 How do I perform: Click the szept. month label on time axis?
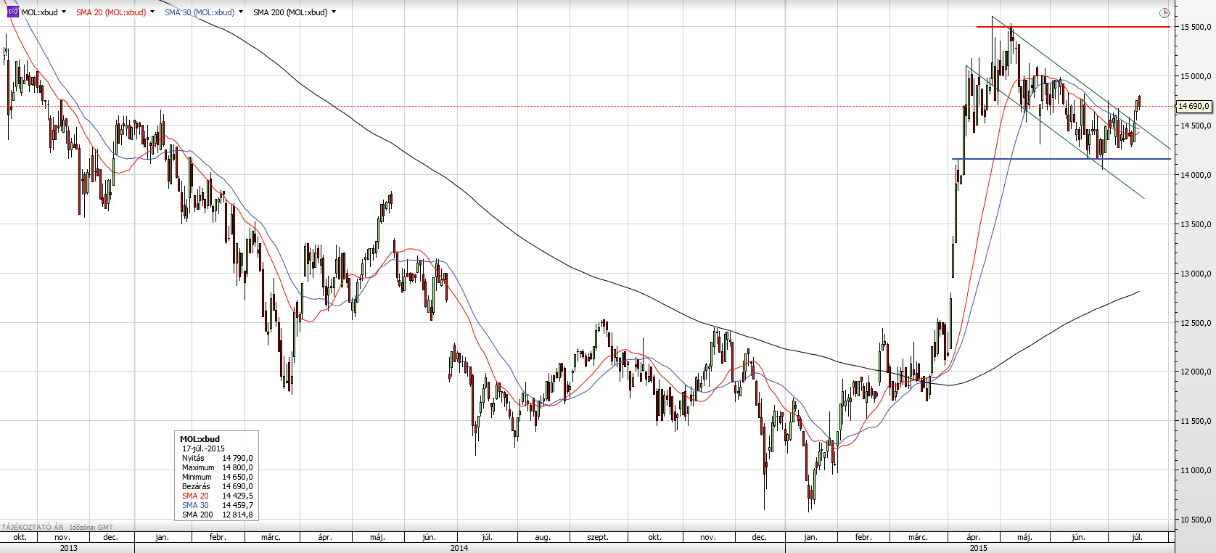pyautogui.click(x=598, y=537)
